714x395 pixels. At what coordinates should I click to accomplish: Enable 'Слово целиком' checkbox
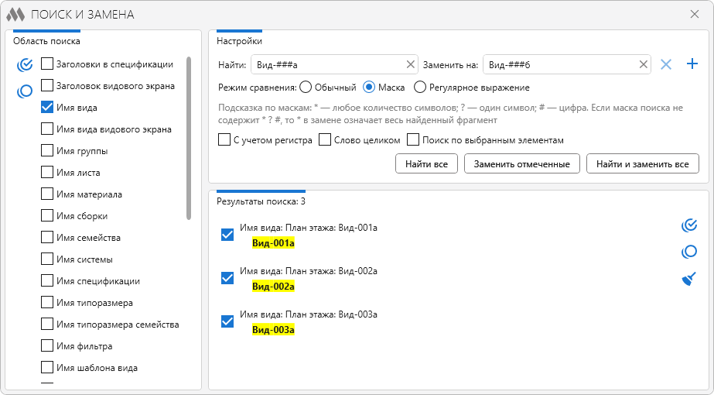pos(326,140)
